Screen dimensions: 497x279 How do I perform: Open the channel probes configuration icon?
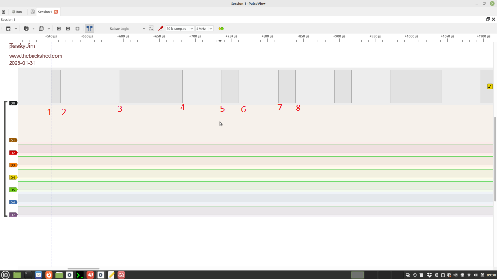161,29
